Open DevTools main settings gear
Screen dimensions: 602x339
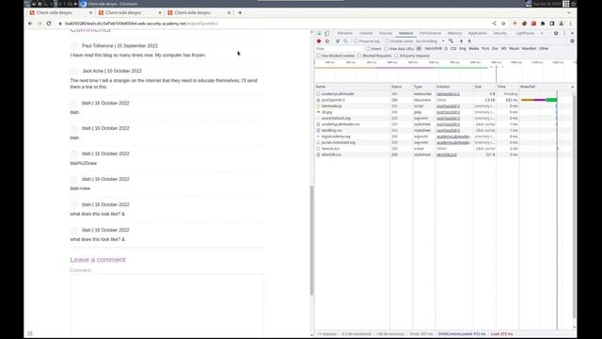pos(556,34)
